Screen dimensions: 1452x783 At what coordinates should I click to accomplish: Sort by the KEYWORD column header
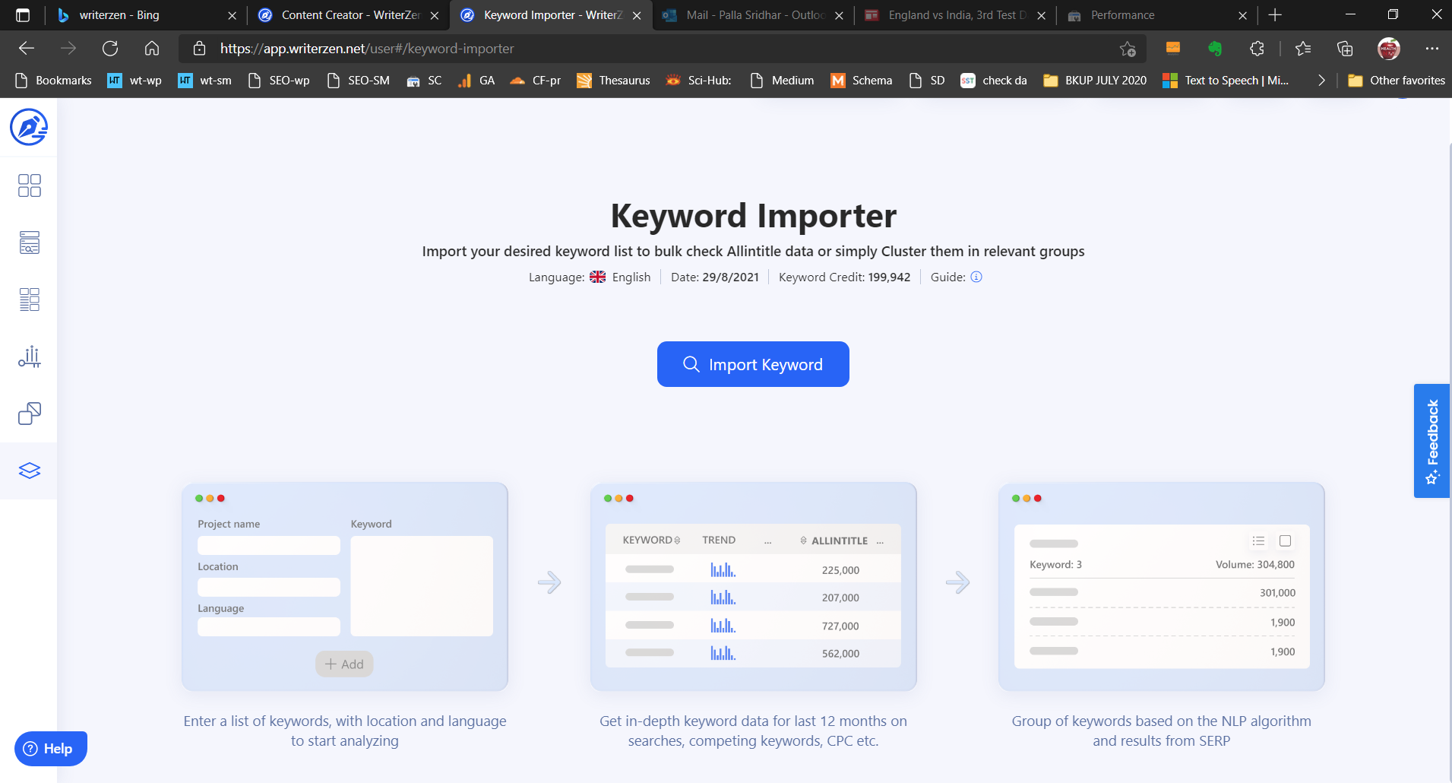pos(651,540)
